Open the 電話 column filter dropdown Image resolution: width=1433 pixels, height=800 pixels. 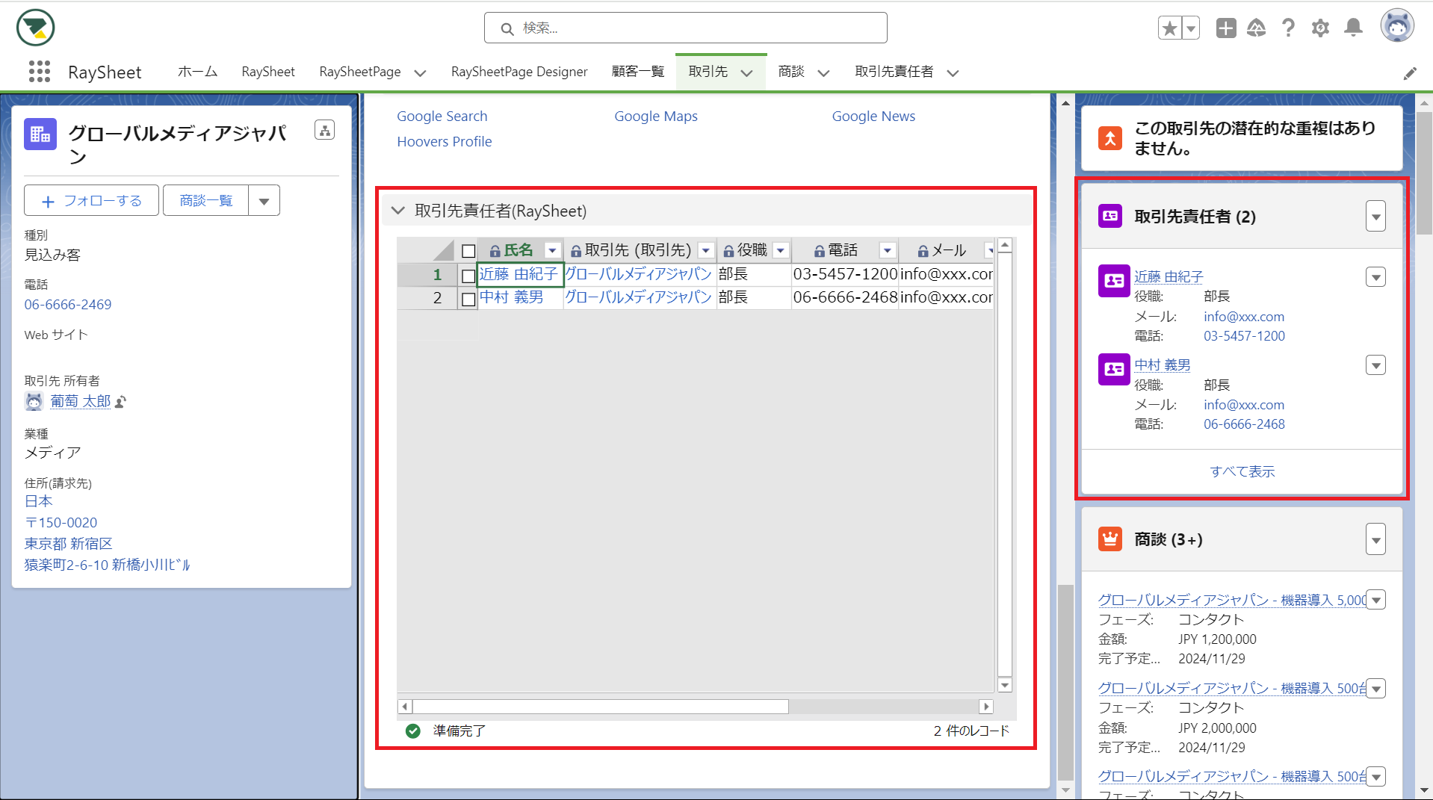[888, 251]
